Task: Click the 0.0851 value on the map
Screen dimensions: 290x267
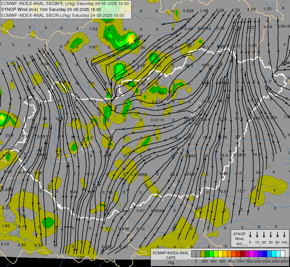Action: 240,155
